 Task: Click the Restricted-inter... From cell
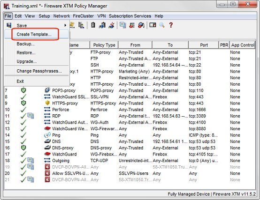click(x=135, y=78)
